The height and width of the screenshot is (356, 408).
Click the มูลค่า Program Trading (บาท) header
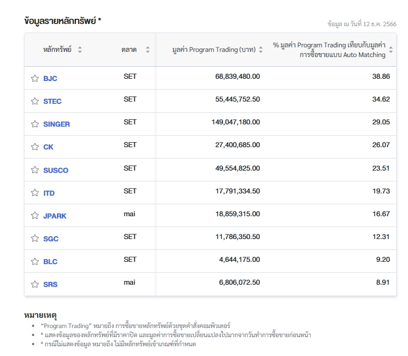click(214, 50)
